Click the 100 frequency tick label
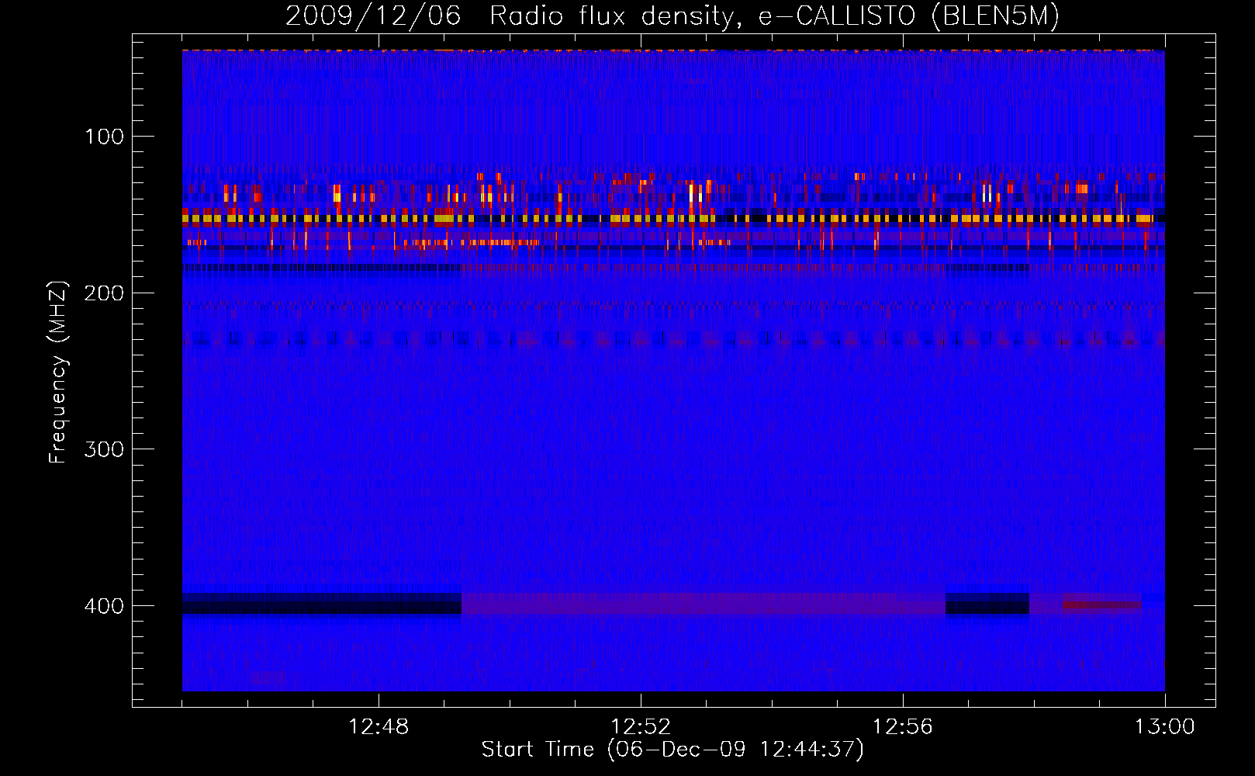 point(104,137)
